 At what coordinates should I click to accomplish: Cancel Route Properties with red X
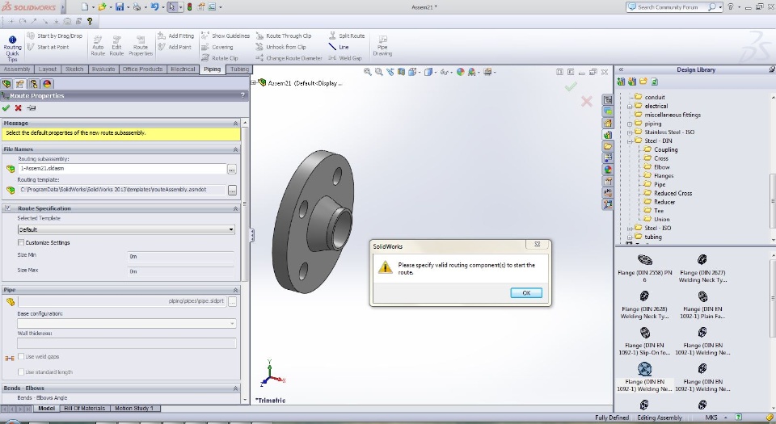[19, 107]
